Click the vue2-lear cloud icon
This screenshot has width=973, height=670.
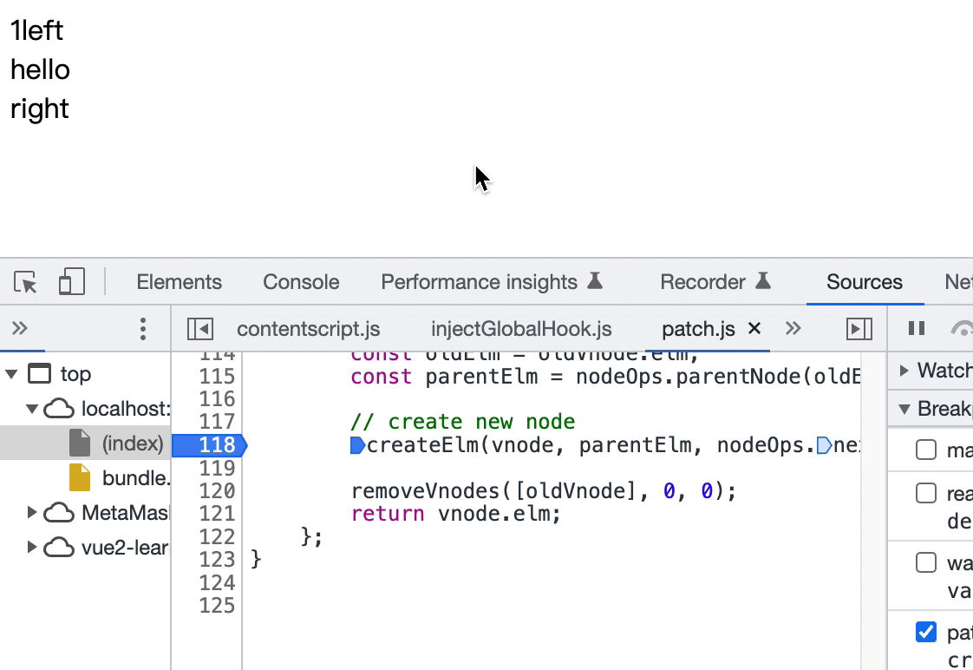pyautogui.click(x=59, y=547)
